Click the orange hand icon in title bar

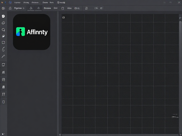pyautogui.click(x=2, y=2)
